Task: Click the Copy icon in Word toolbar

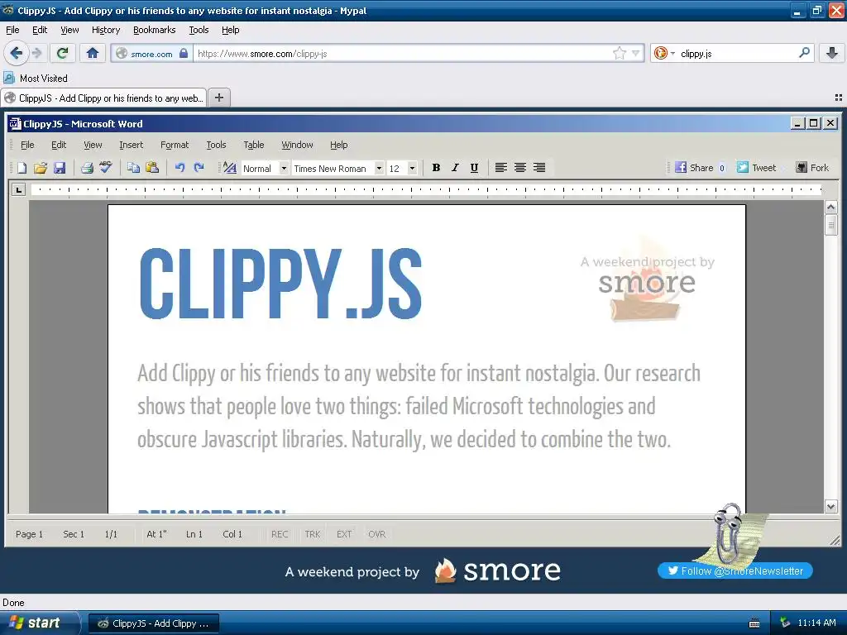Action: [133, 168]
